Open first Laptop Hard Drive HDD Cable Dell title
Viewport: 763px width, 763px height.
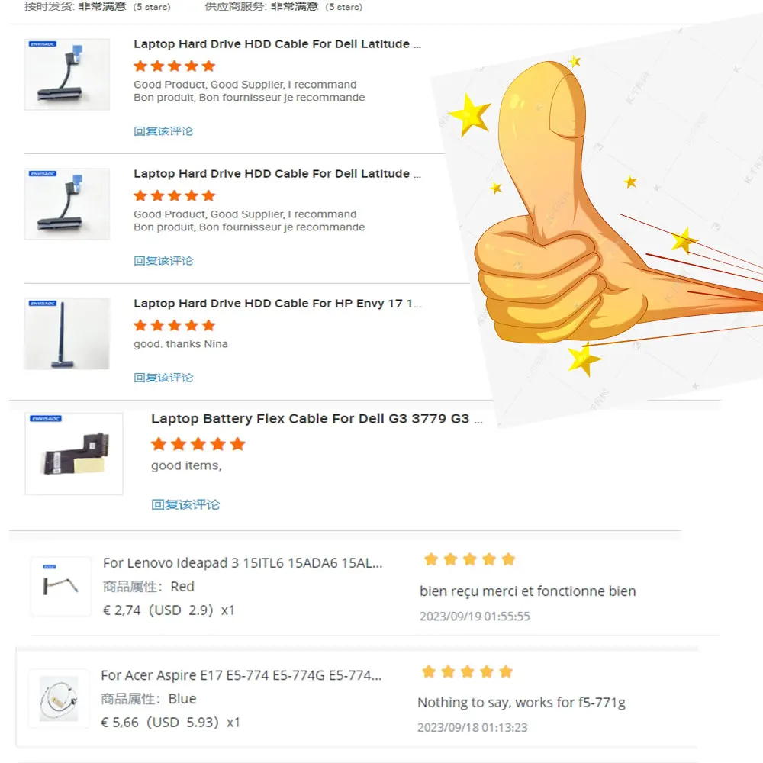[x=278, y=43]
